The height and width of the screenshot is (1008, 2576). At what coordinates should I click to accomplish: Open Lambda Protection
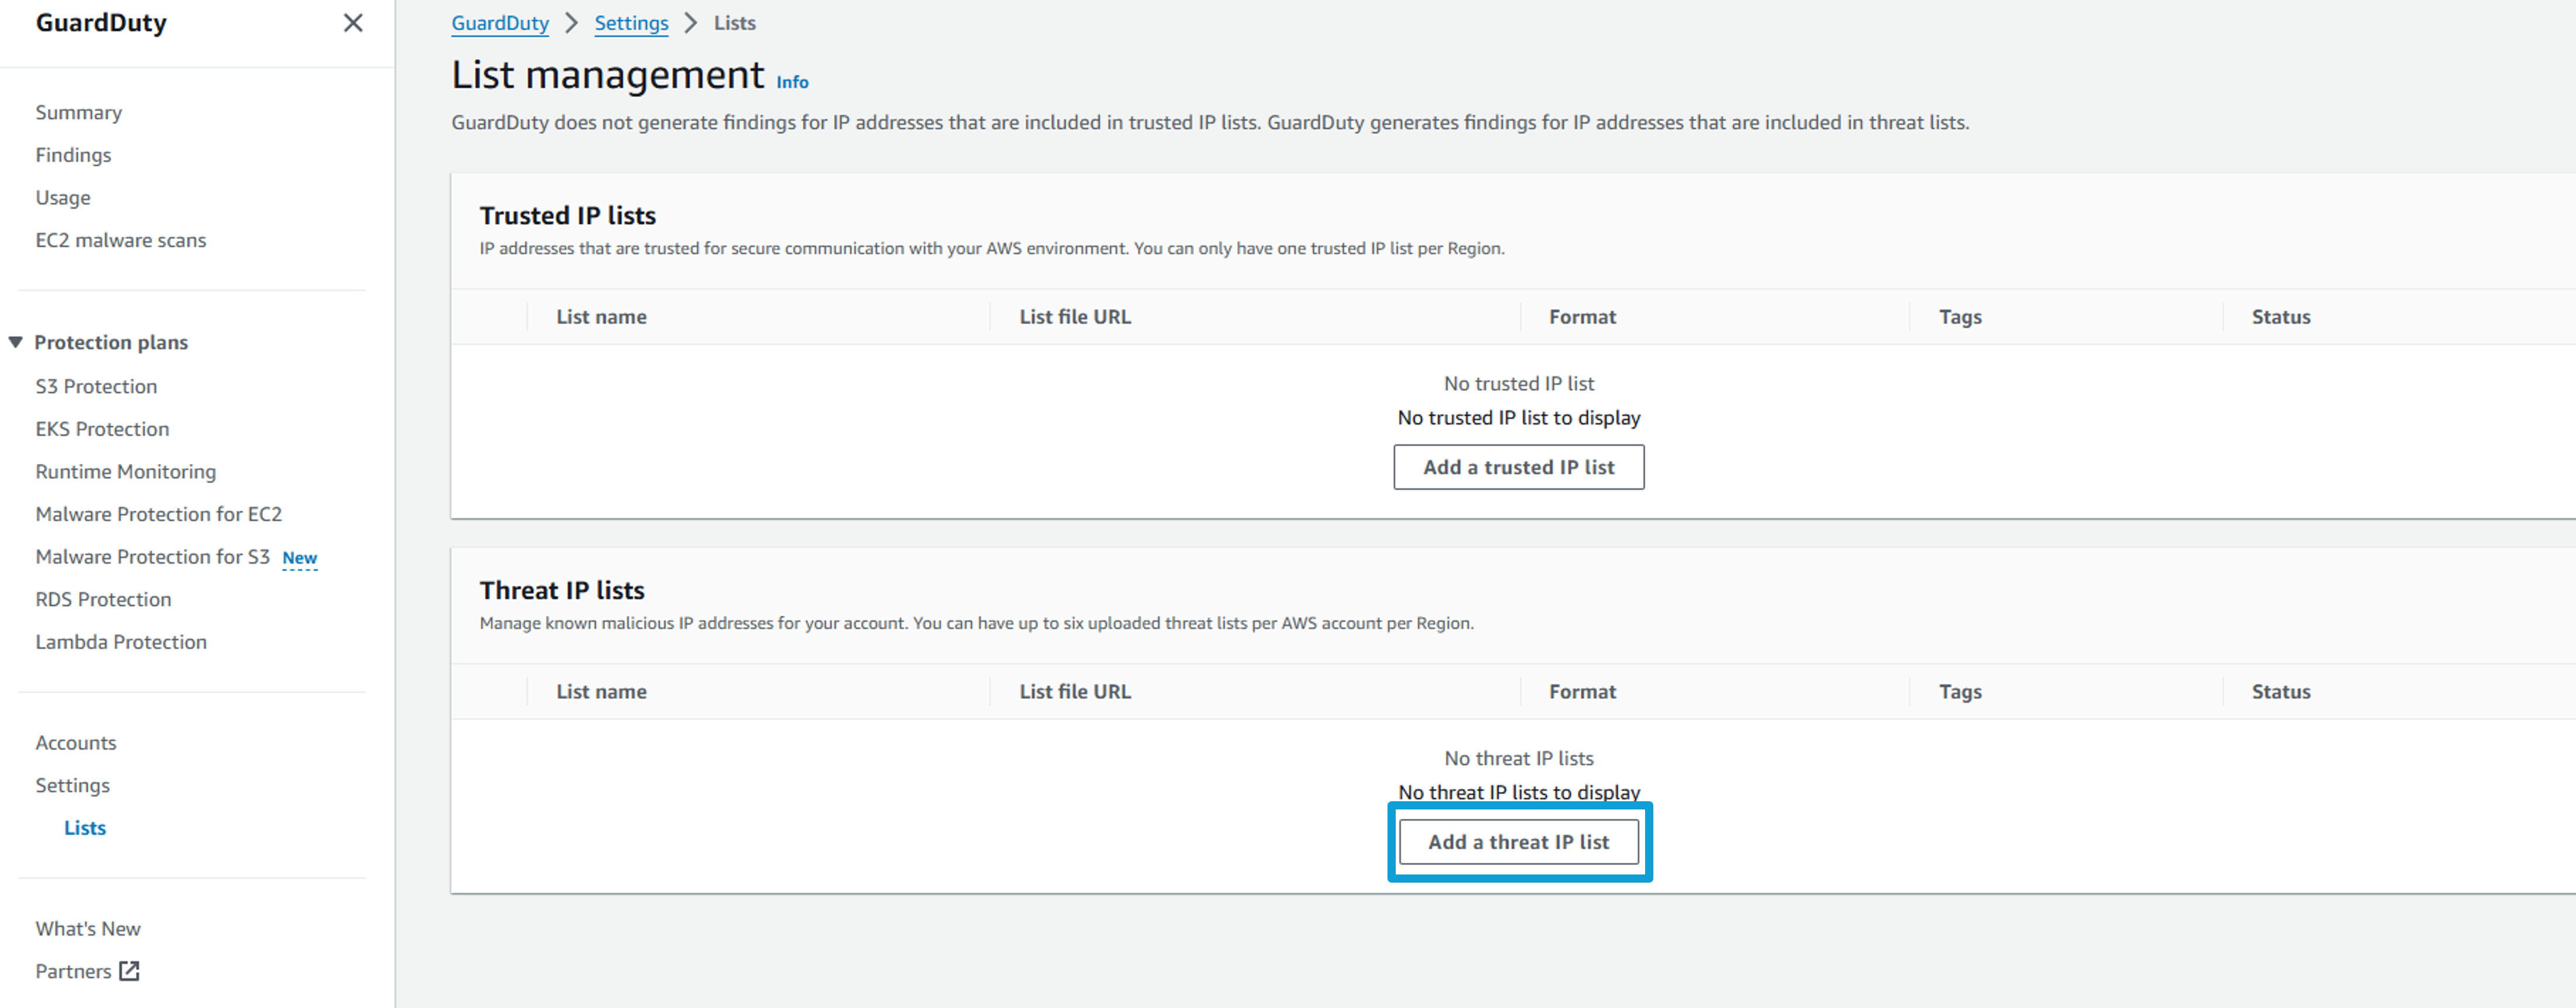pos(121,642)
